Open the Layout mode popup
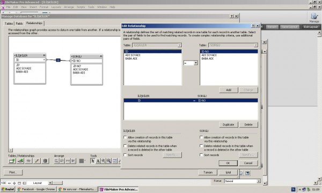The image size is (322, 193). tap(37, 183)
